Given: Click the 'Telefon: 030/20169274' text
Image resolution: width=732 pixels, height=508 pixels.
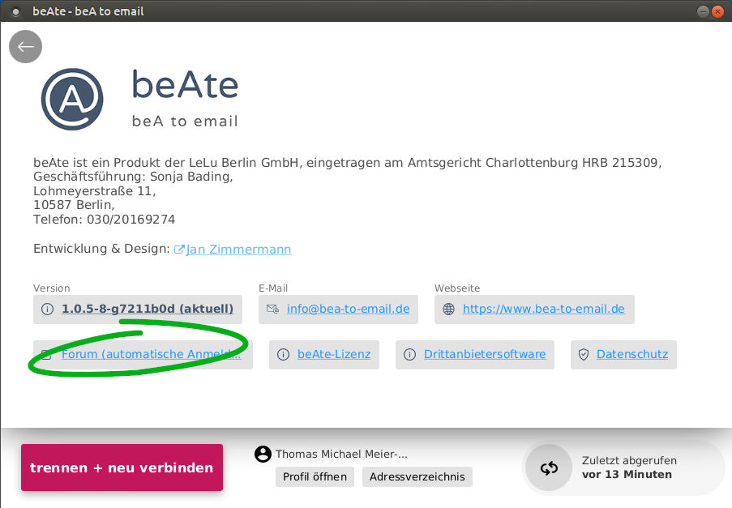Looking at the screenshot, I should 104,220.
